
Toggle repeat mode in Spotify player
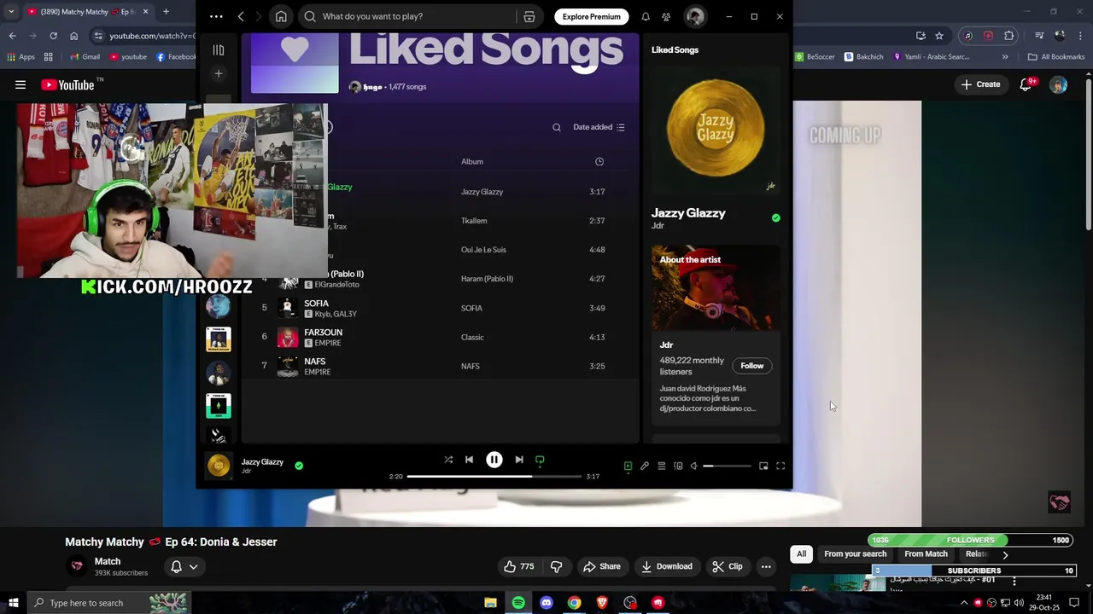(x=540, y=460)
